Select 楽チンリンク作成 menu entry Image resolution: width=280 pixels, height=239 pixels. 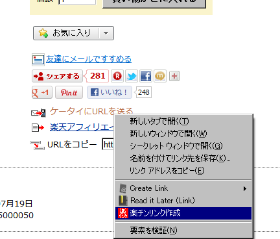pos(183,213)
